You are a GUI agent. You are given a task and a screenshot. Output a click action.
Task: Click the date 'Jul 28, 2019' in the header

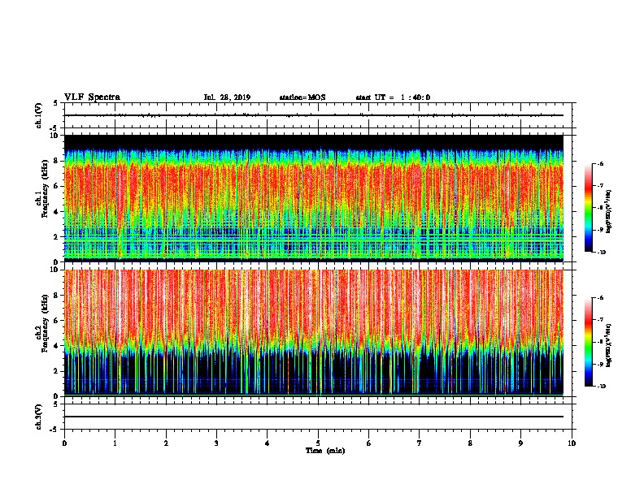coord(227,97)
